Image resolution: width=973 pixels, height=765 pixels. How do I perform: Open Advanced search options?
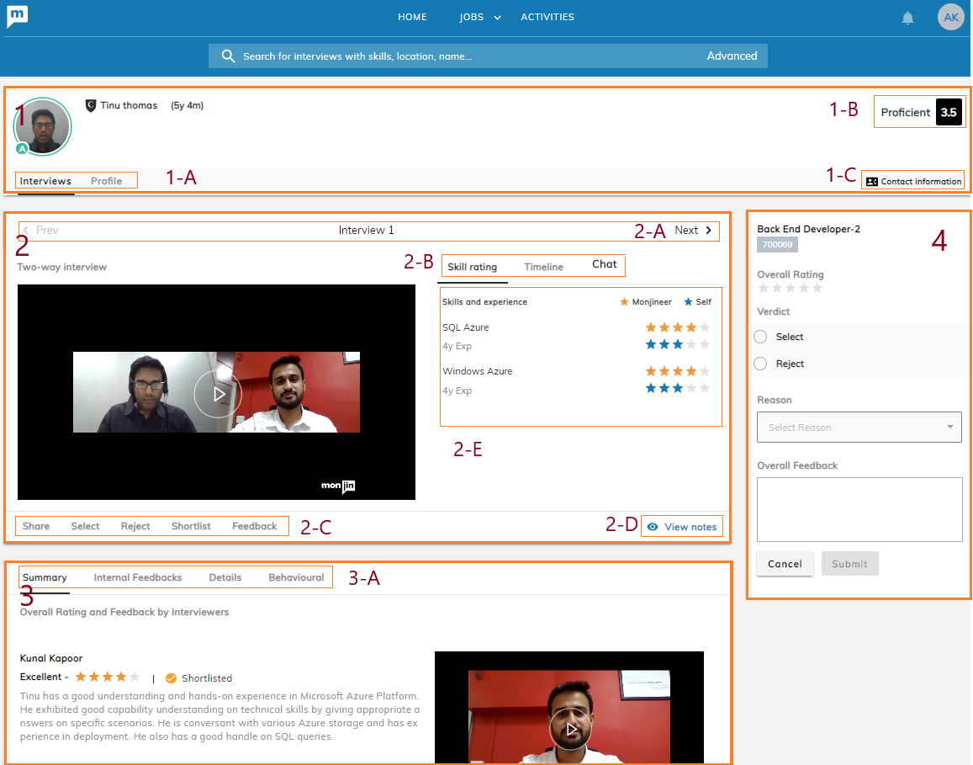click(731, 56)
